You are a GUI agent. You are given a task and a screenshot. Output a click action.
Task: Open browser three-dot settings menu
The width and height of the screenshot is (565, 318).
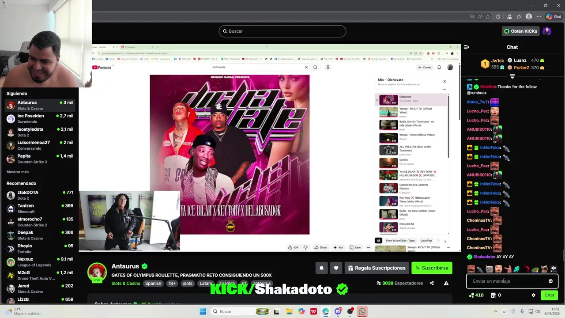pos(539,17)
